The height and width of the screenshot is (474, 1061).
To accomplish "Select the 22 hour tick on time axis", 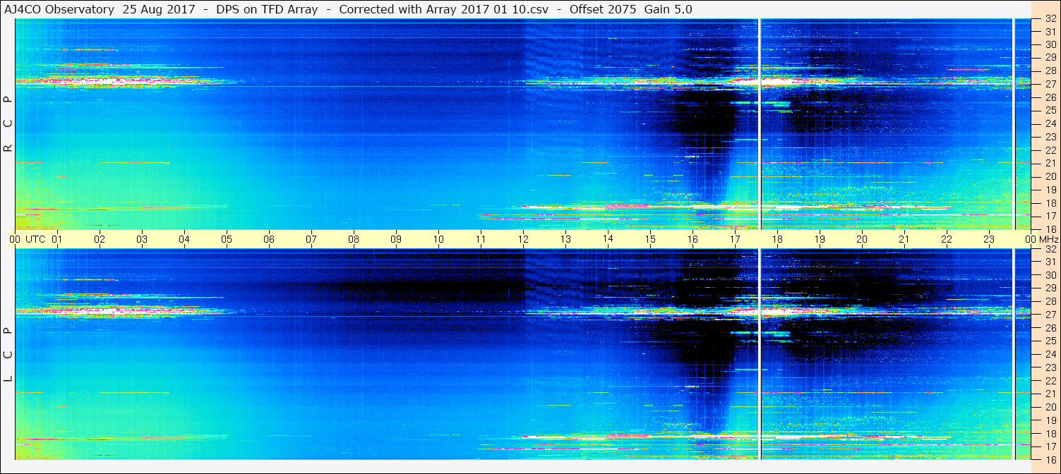I will point(947,239).
